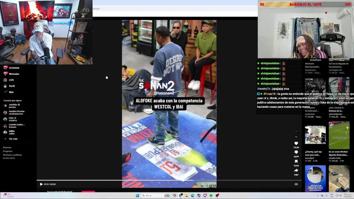Click the ESP LAA language indicator
354x199 pixels.
pyautogui.click(x=332, y=196)
